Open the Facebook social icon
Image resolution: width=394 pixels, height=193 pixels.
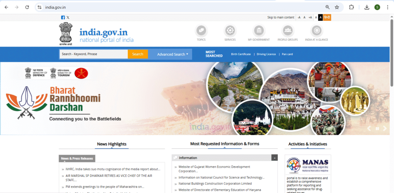click(63, 17)
